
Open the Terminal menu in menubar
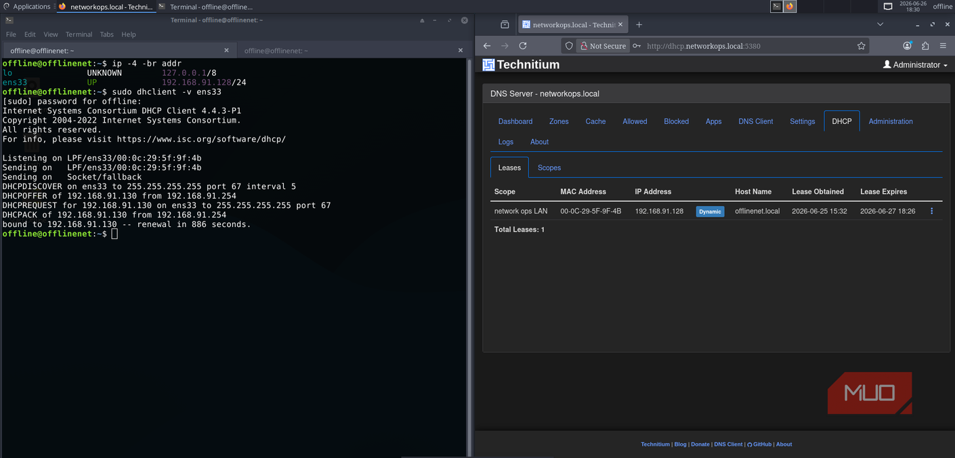pos(79,34)
